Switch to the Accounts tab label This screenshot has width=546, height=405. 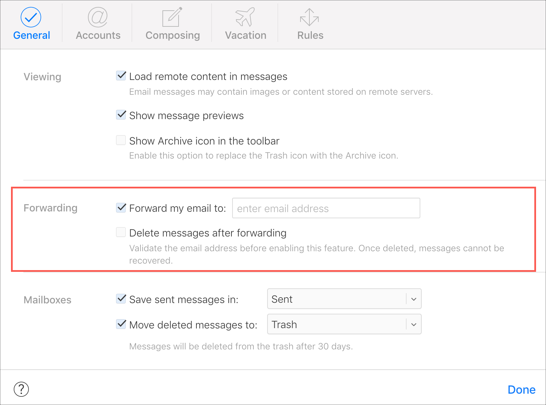coord(98,35)
